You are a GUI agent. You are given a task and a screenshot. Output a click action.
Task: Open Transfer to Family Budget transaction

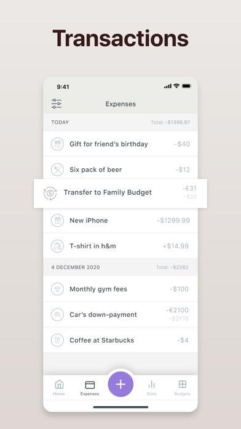point(120,194)
